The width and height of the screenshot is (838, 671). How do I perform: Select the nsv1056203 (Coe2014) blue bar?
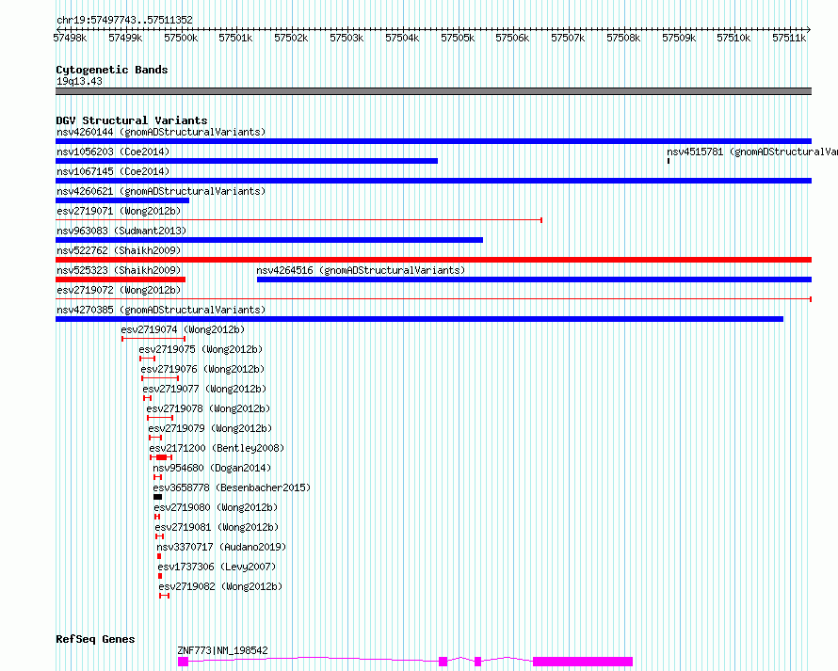click(x=247, y=161)
